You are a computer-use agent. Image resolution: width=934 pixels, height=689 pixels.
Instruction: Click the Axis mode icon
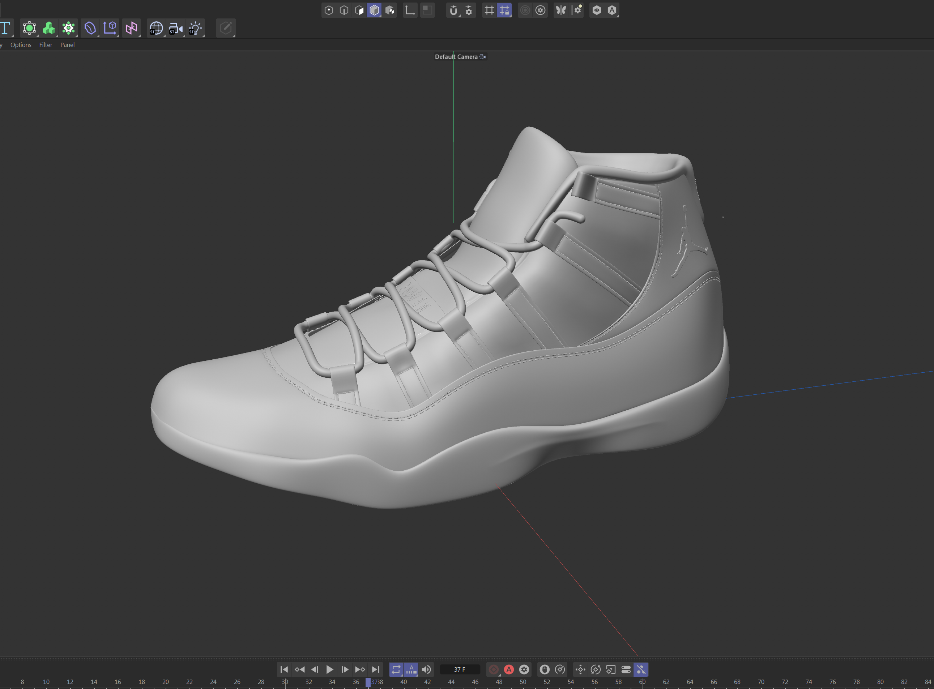pyautogui.click(x=410, y=10)
